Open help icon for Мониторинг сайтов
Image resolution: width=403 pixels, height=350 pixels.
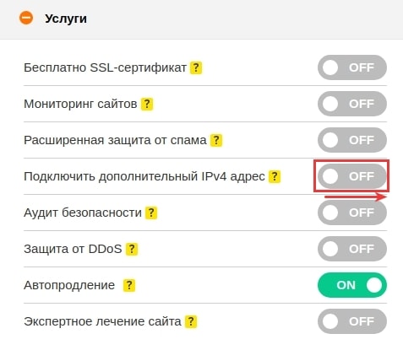pos(147,104)
